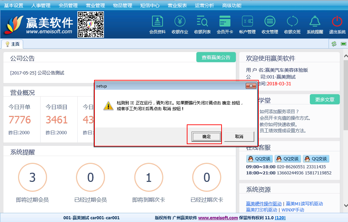The width and height of the screenshot is (348, 222).
Task: Click the 更多文章 button
Action: click(x=324, y=100)
